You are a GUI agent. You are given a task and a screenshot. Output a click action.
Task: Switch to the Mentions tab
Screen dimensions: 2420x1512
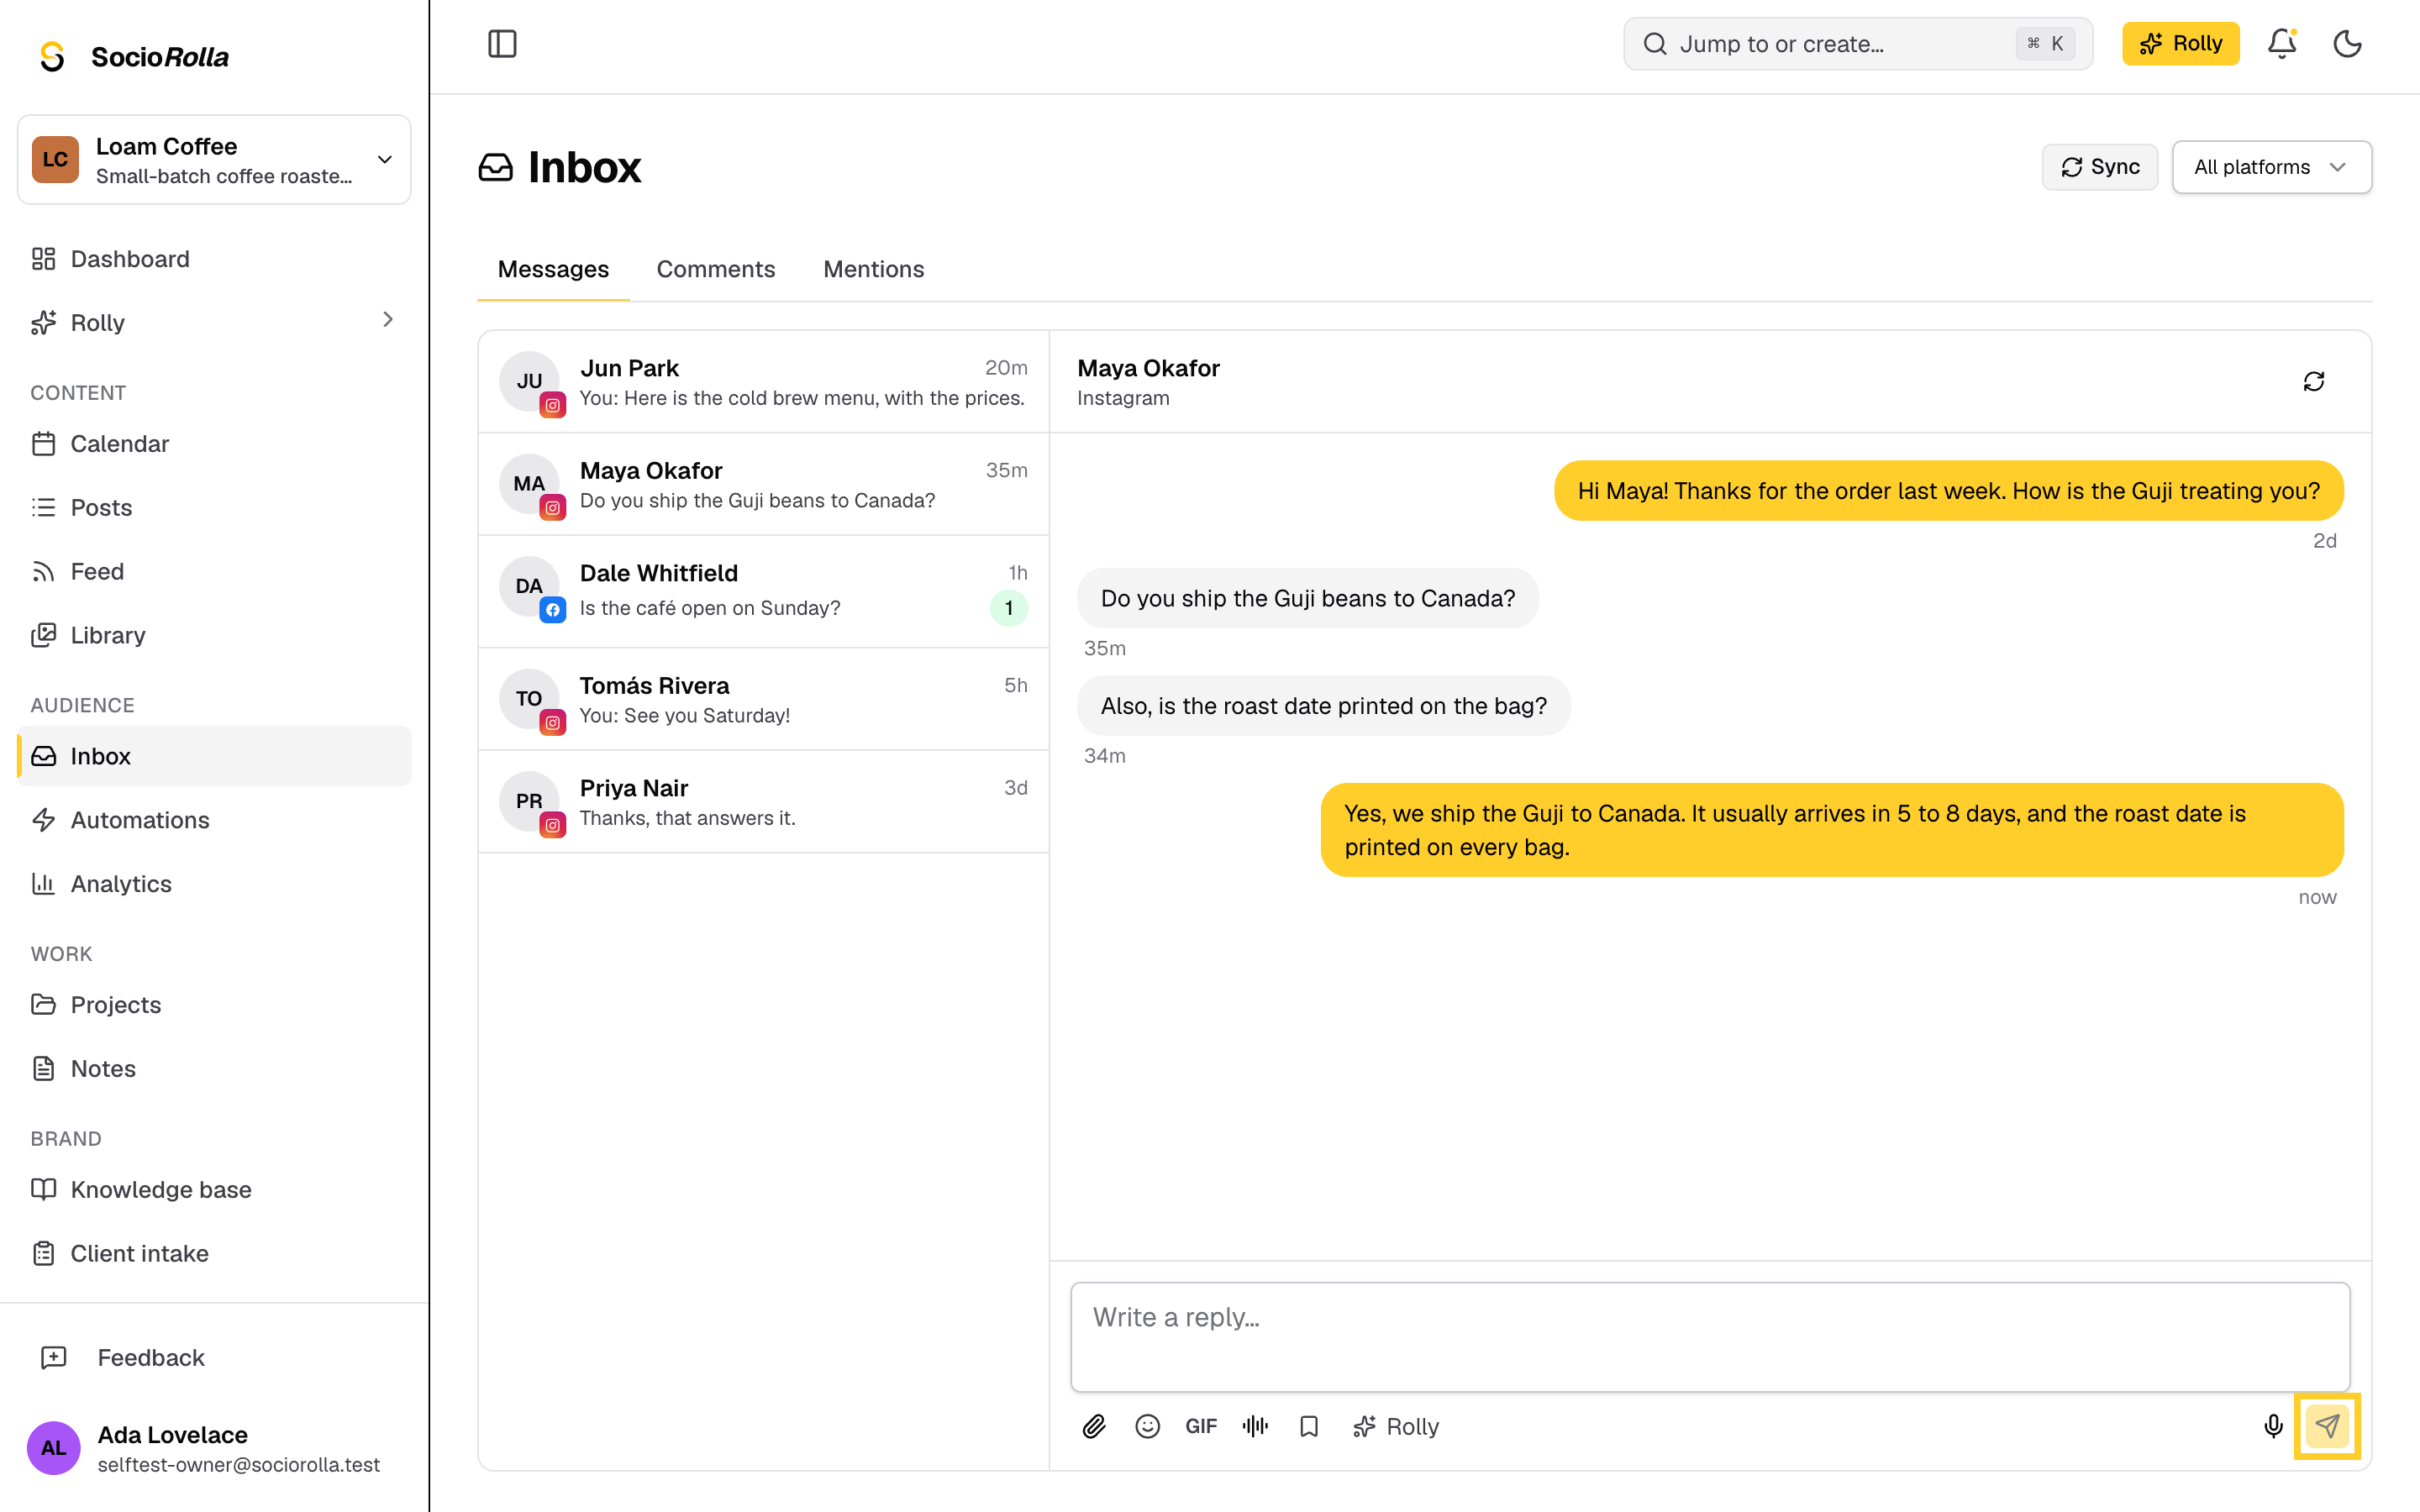pos(873,269)
